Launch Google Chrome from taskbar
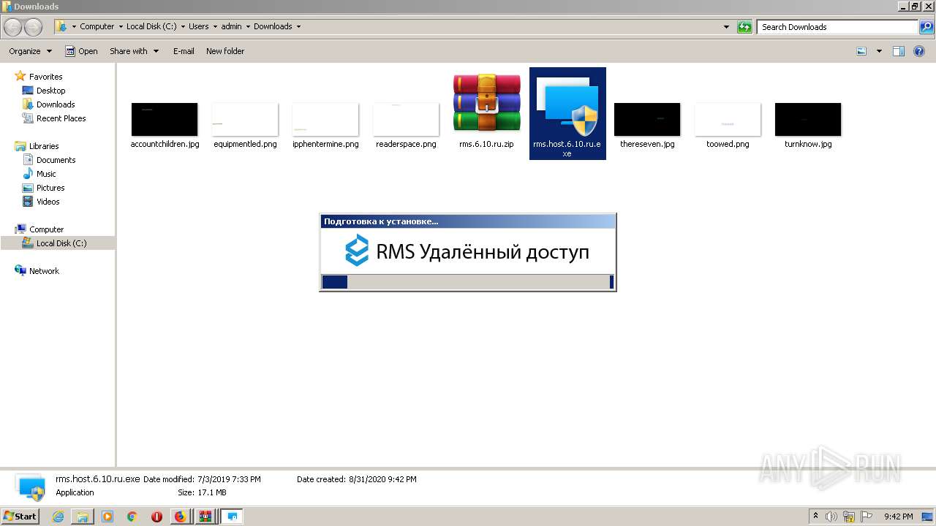936x526 pixels. pos(132,517)
